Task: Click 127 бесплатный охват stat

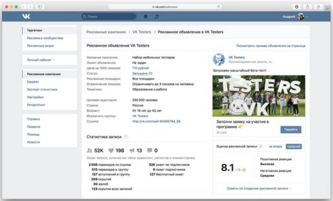Action: coord(166,174)
